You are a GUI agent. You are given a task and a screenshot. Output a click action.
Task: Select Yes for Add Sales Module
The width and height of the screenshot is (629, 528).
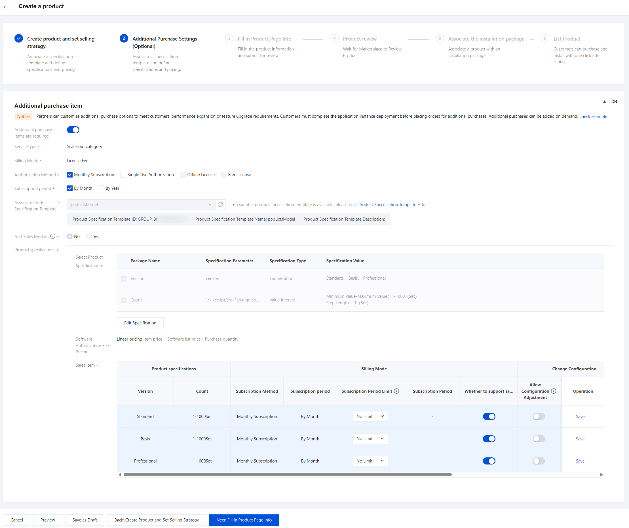pos(89,236)
